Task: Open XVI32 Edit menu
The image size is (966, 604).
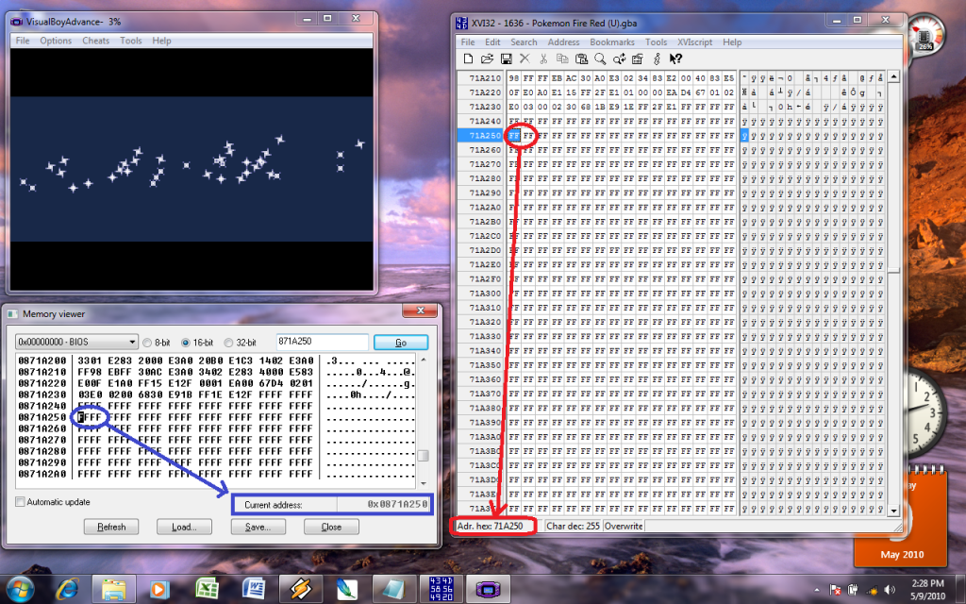Action: [492, 42]
